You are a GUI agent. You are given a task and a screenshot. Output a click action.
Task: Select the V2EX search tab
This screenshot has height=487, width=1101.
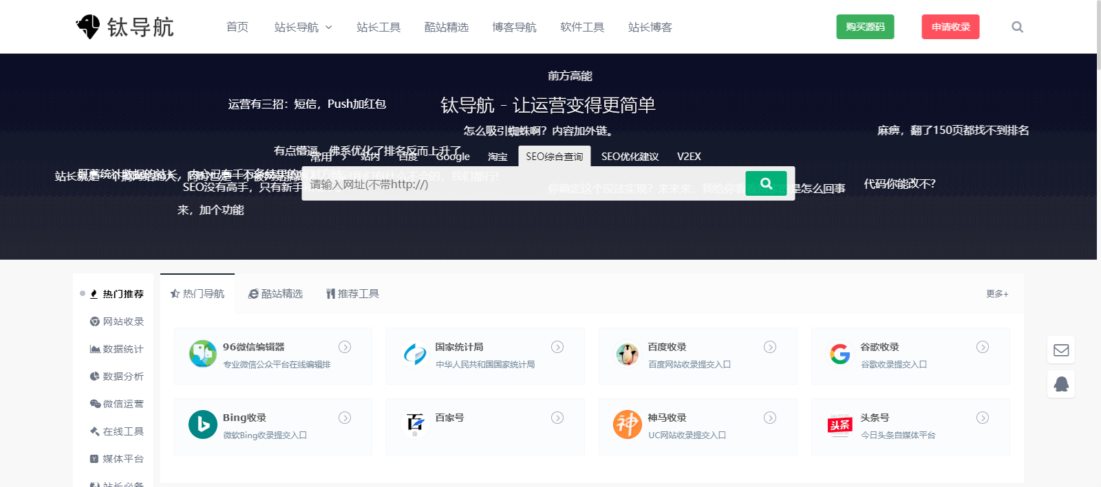(x=689, y=156)
